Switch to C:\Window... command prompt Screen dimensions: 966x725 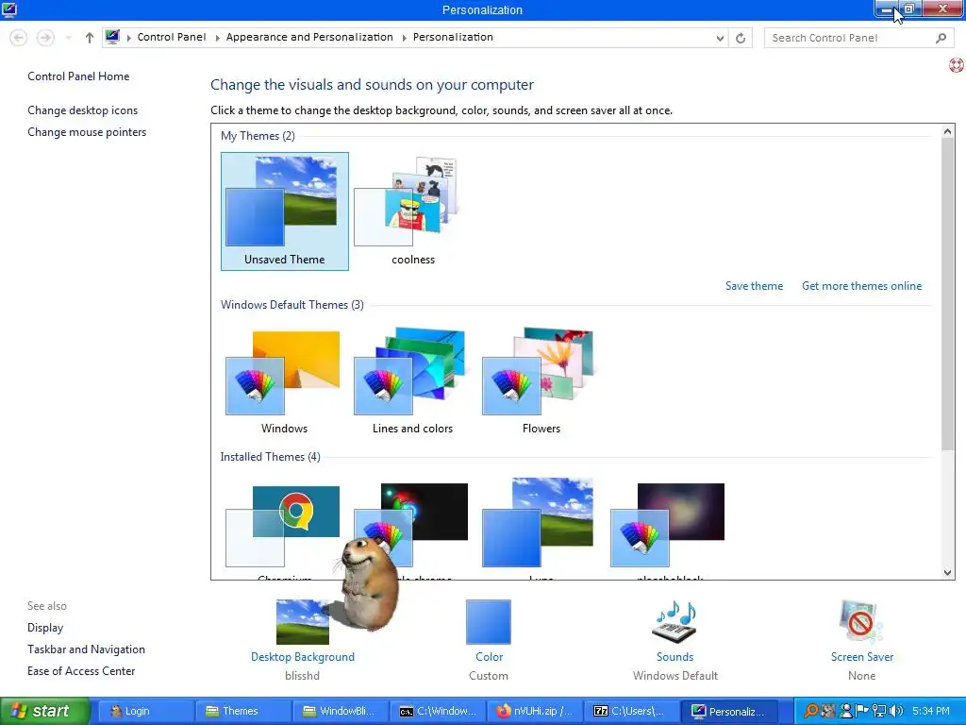[x=438, y=711]
